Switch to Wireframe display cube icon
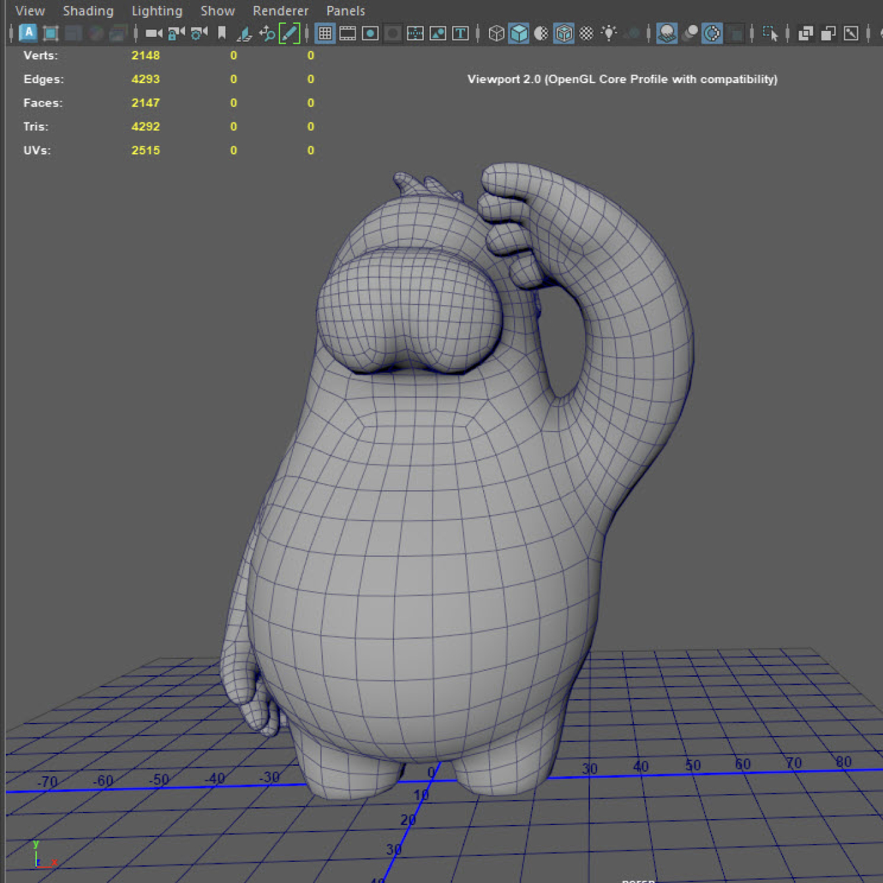 point(496,33)
